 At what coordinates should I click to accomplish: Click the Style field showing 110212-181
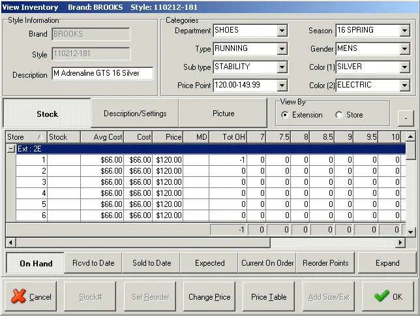point(91,54)
